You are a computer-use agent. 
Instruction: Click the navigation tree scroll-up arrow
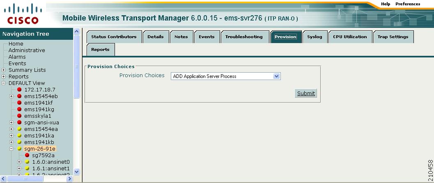pos(77,31)
